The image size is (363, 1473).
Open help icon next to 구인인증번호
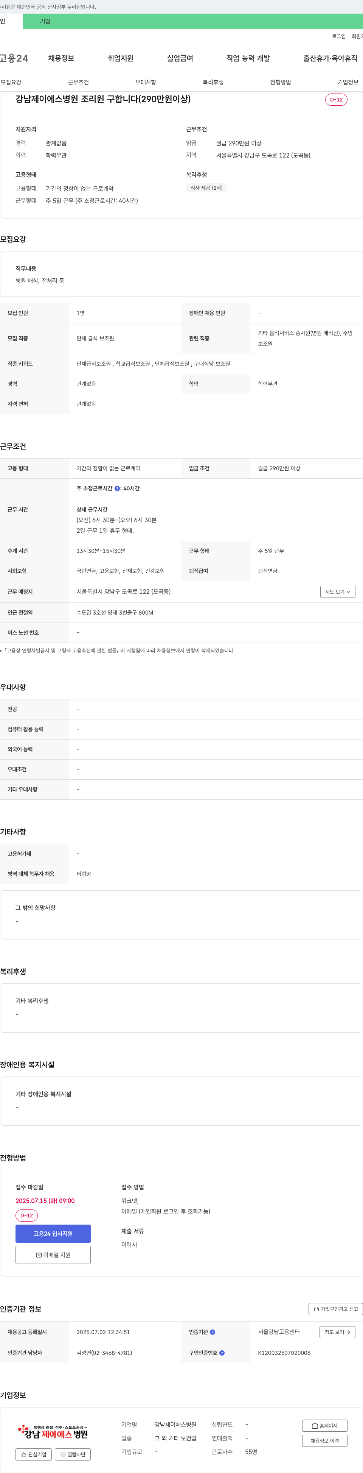tap(222, 1353)
